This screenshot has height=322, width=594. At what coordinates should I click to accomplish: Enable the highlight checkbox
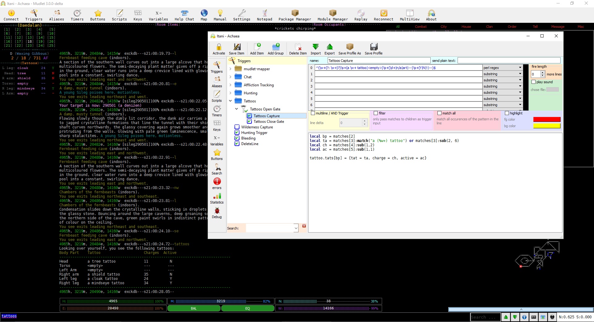(x=507, y=113)
